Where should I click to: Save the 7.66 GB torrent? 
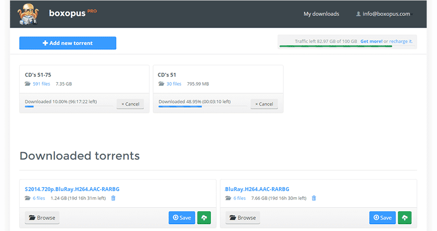tap(382, 217)
